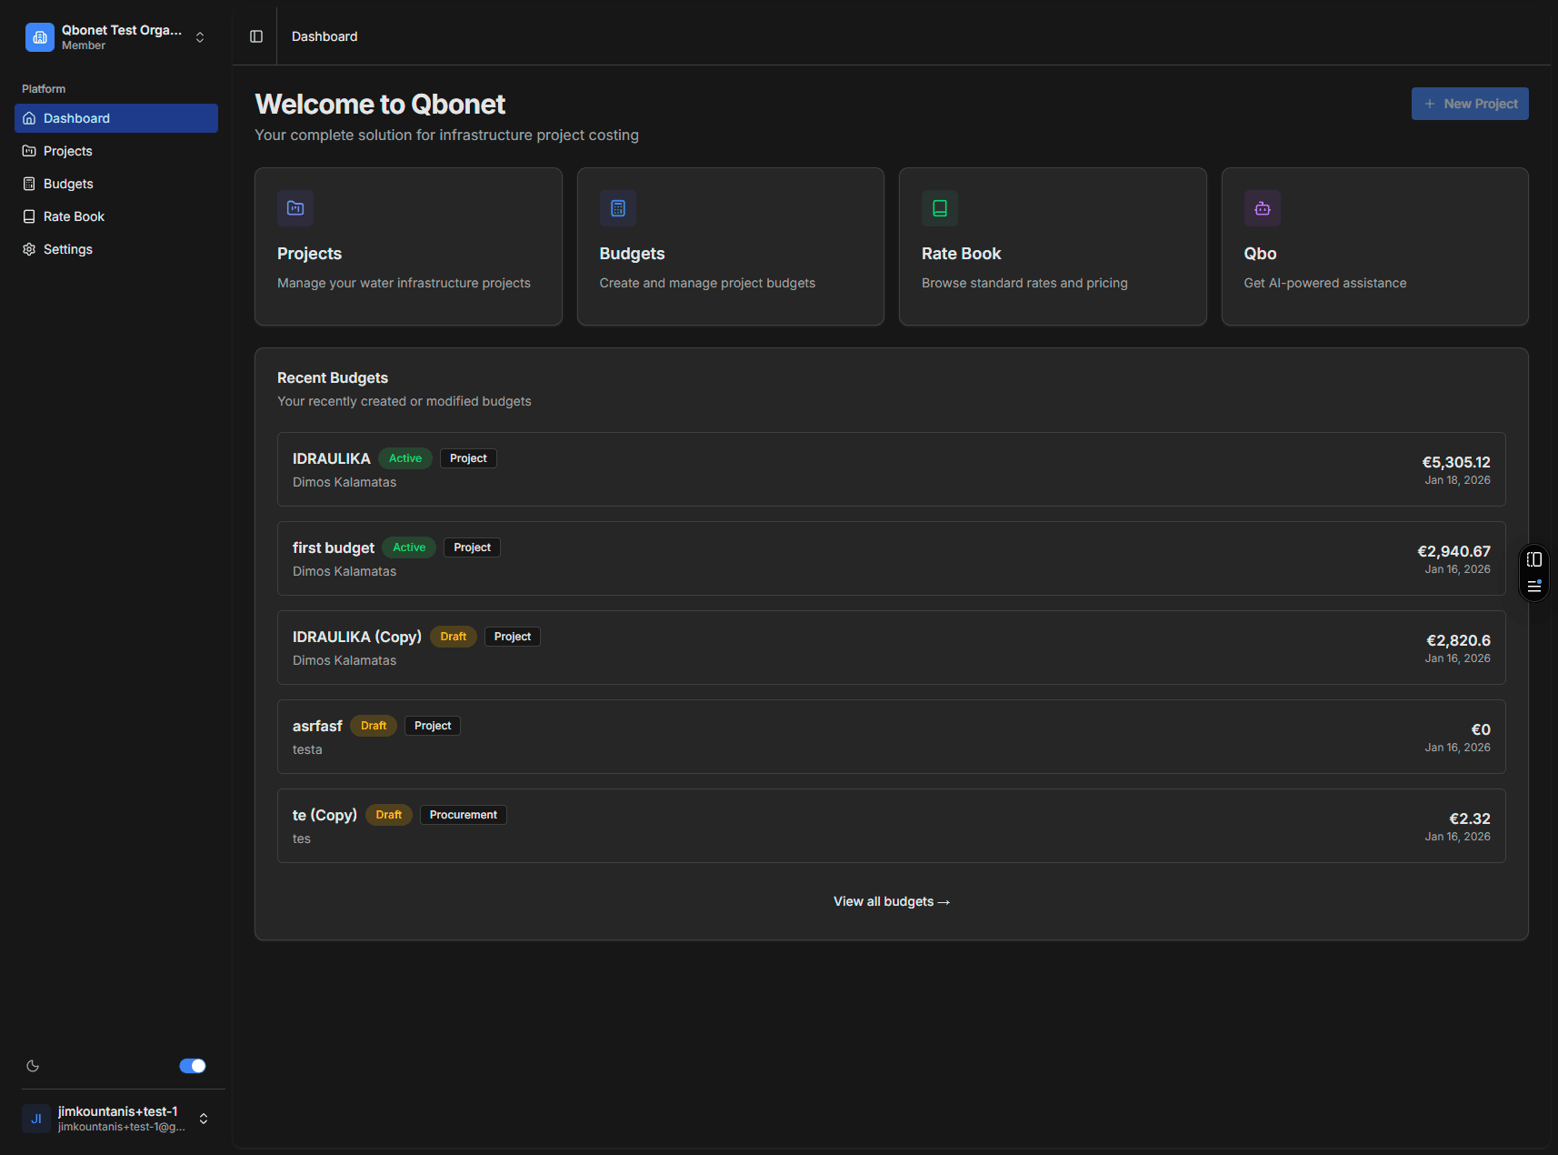Click the Qbo robot icon
Viewport: 1558px width, 1155px height.
1263,208
